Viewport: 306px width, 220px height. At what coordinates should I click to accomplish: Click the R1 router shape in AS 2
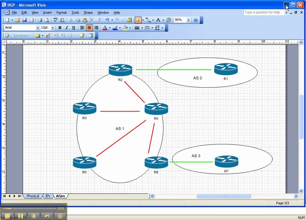(226, 69)
